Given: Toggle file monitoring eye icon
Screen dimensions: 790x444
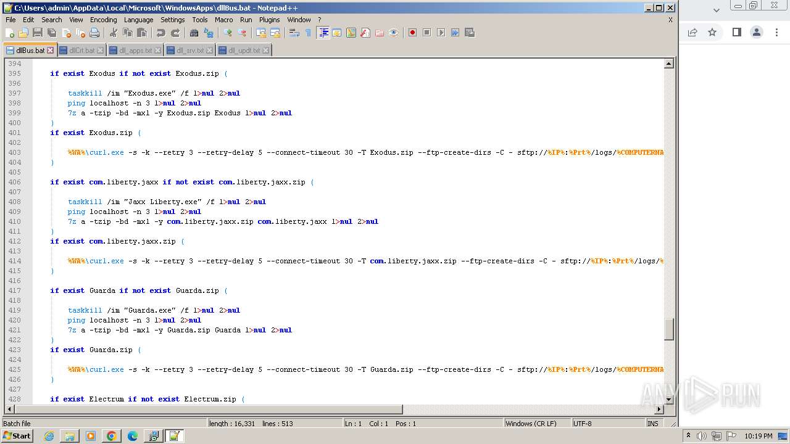Looking at the screenshot, I should coord(394,33).
